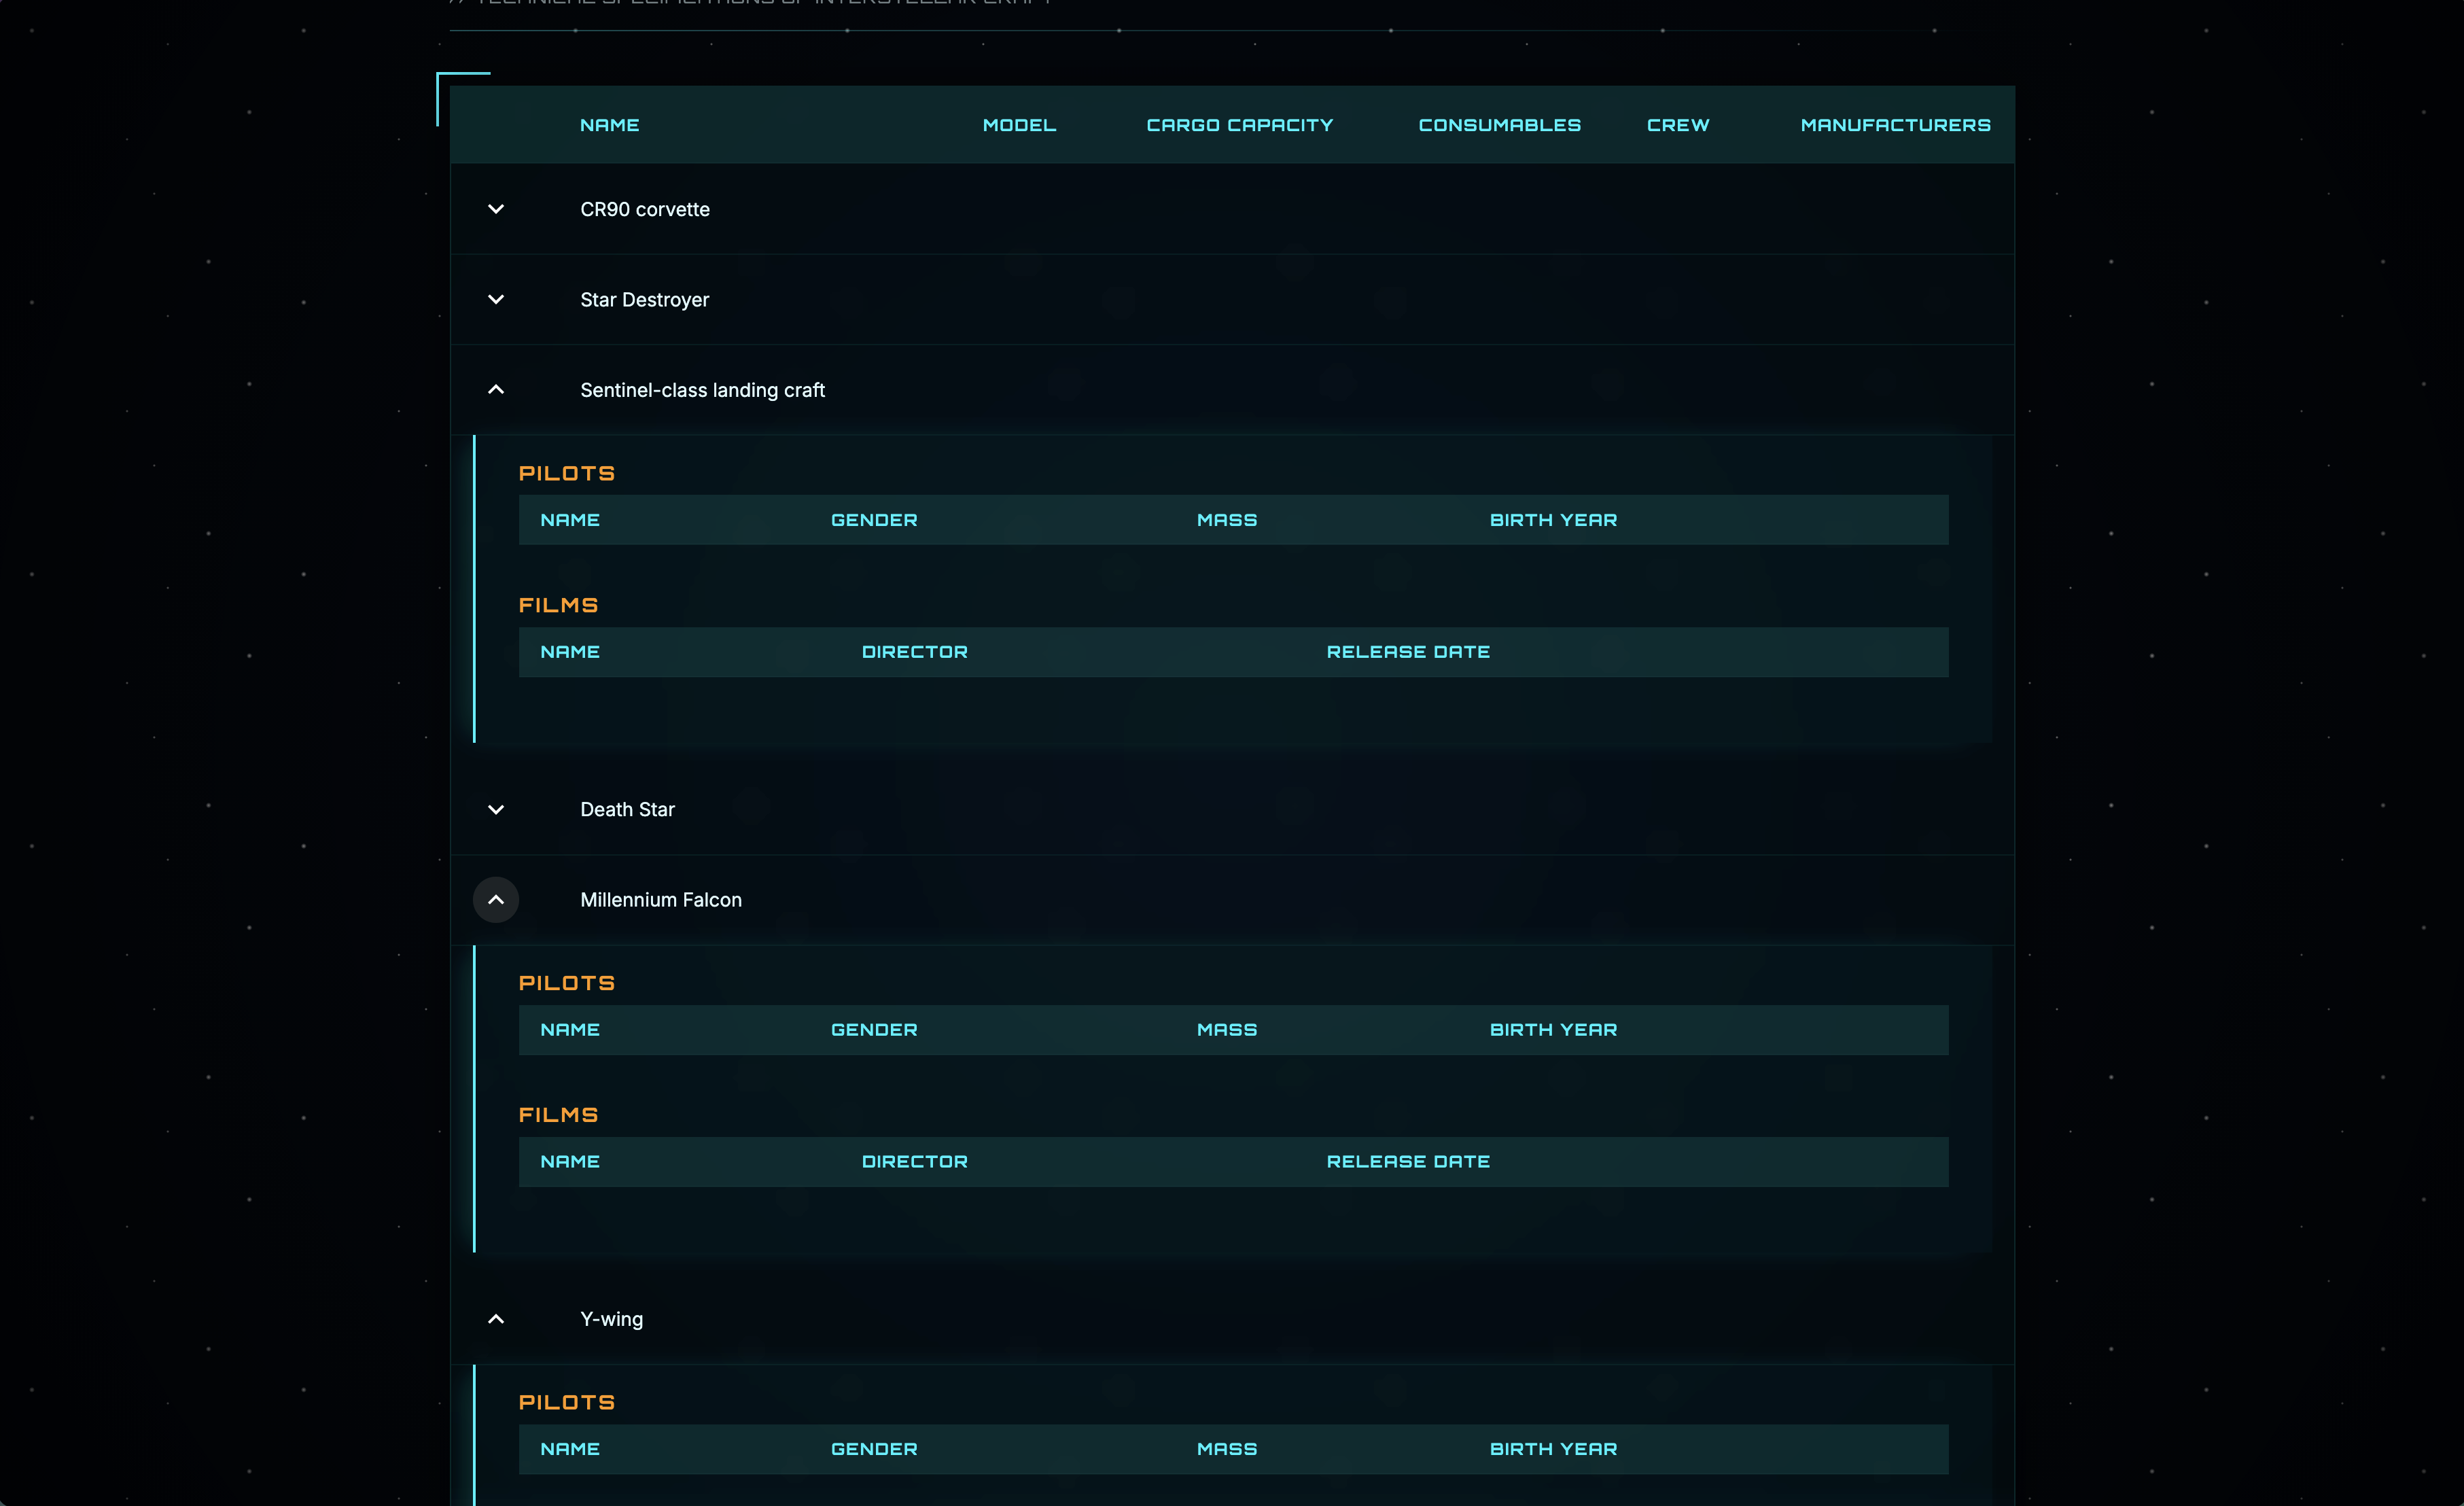
Task: Click Name header in Y-wing pilots table
Action: point(570,1449)
